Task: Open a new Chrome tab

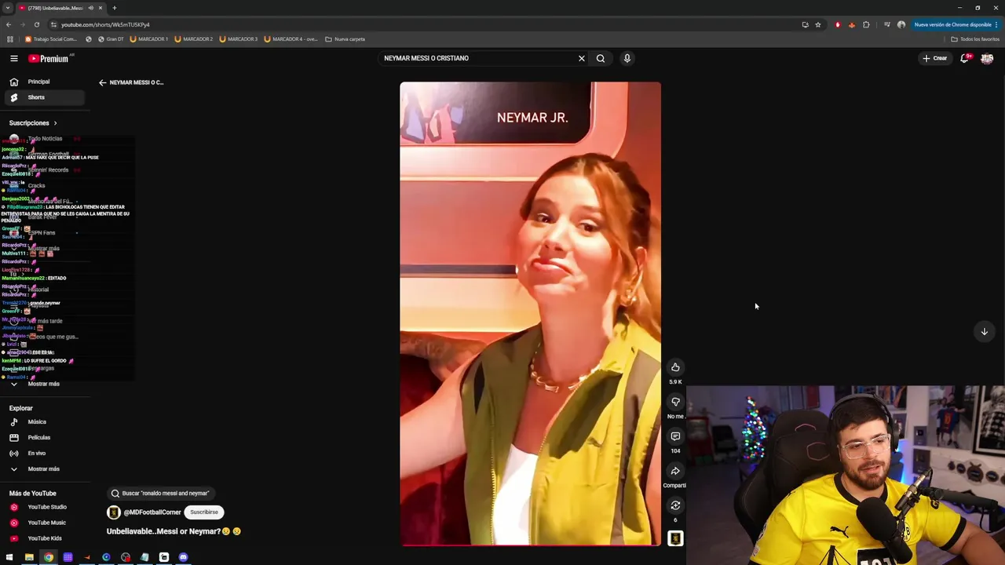Action: (x=115, y=8)
